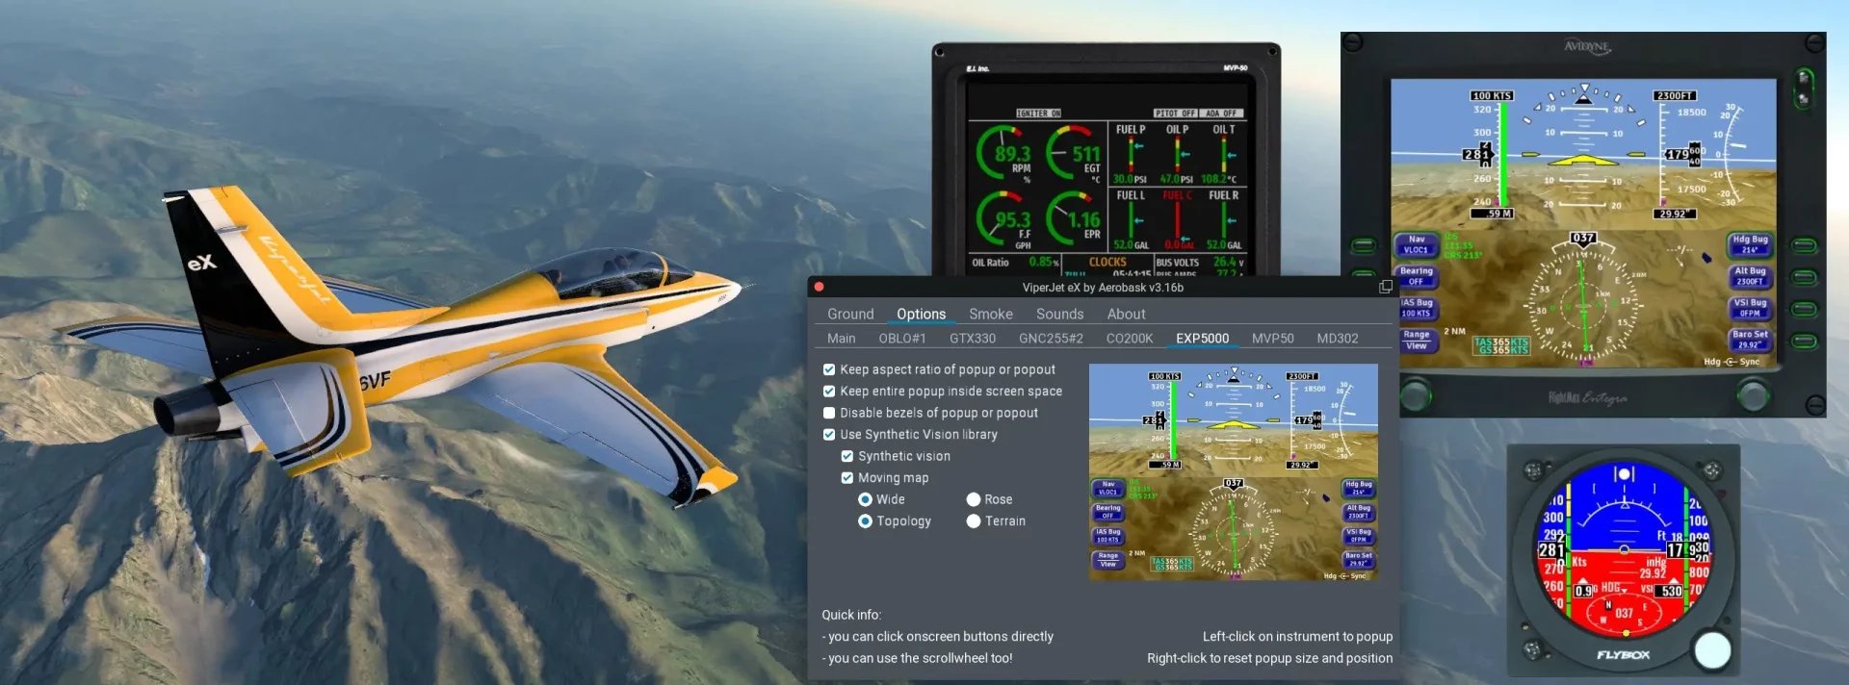Select the Terrain radio button
Screen dimensions: 1849x685
tap(974, 521)
